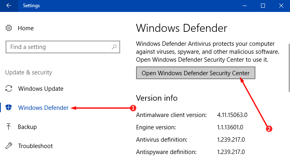Click the Antivirus definition label

coord(162,140)
